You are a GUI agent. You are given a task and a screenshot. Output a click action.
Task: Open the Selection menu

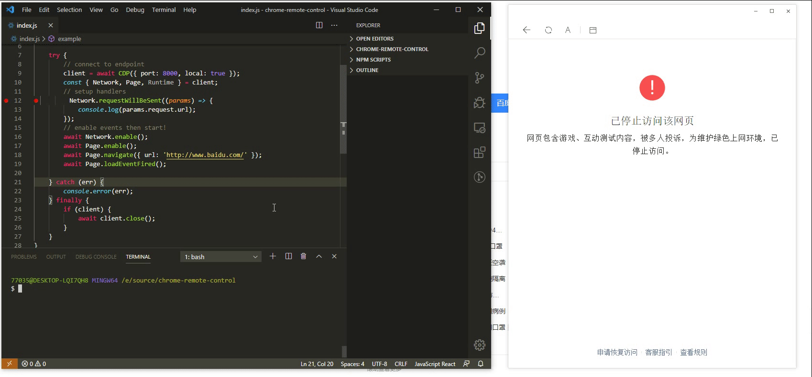click(x=69, y=10)
